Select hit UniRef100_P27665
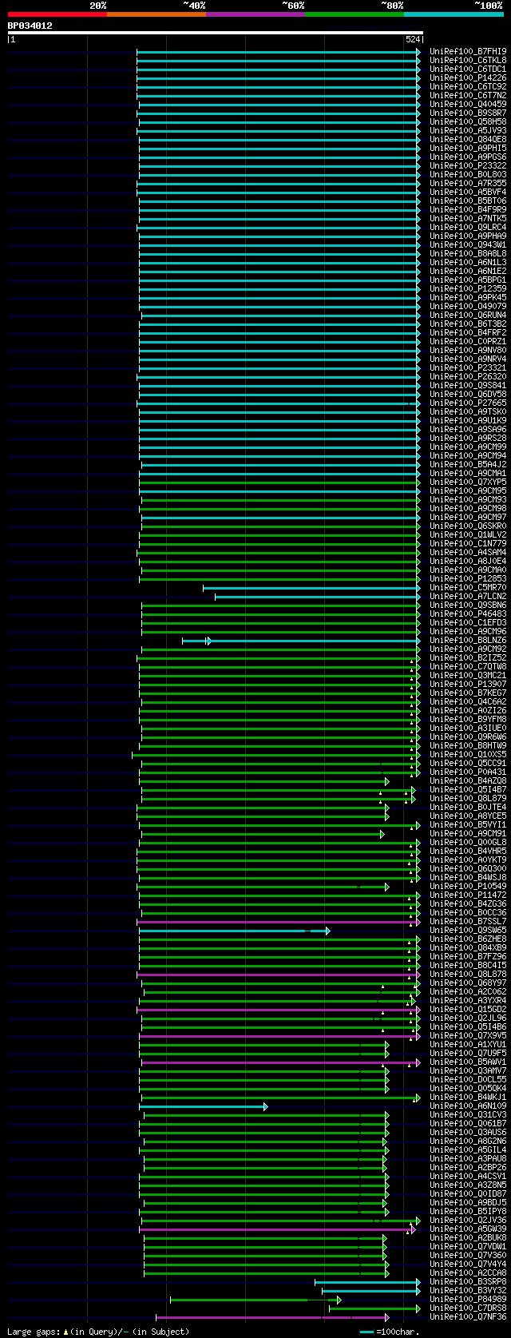The width and height of the screenshot is (511, 1338). pyautogui.click(x=468, y=403)
